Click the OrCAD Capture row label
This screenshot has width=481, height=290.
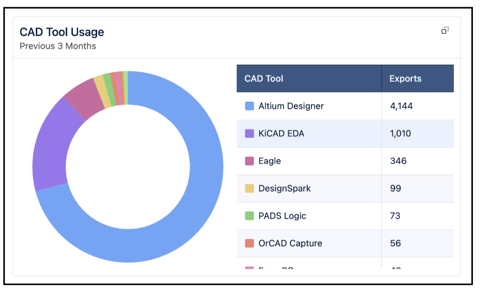pos(290,243)
